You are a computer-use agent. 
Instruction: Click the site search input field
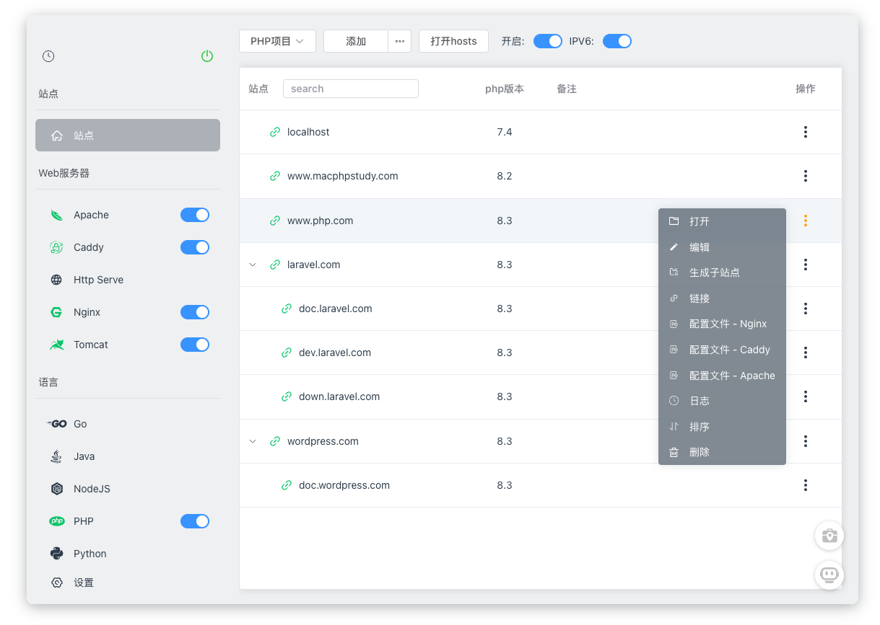coord(350,89)
